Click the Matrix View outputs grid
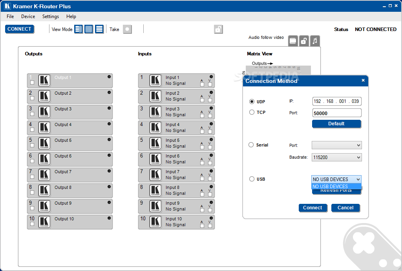Viewport: 402px width, 271px height. coord(278,70)
